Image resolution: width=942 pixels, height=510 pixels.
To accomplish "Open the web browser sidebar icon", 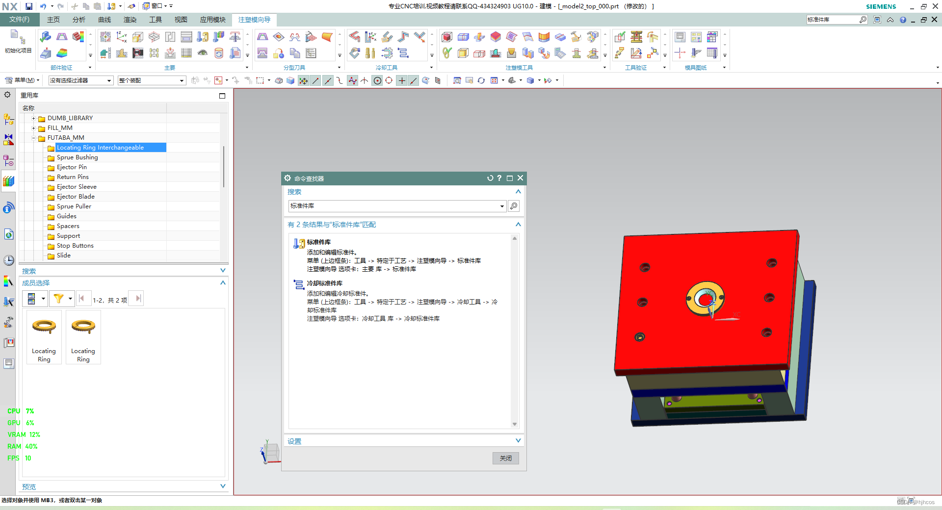I will click(x=8, y=234).
